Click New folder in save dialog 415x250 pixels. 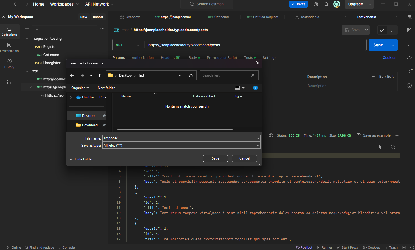[x=106, y=88]
